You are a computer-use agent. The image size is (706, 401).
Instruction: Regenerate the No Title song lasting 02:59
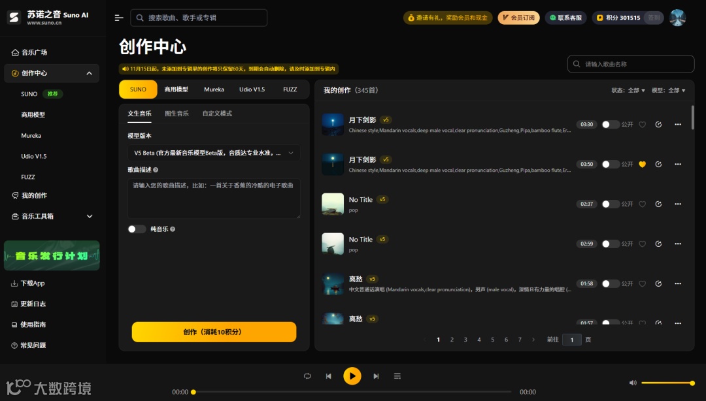tap(658, 244)
